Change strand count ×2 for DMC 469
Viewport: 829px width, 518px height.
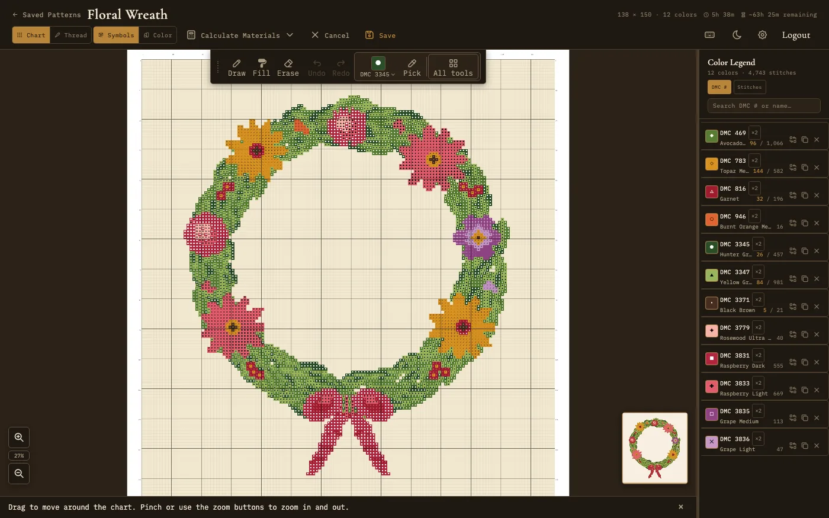[754, 133]
